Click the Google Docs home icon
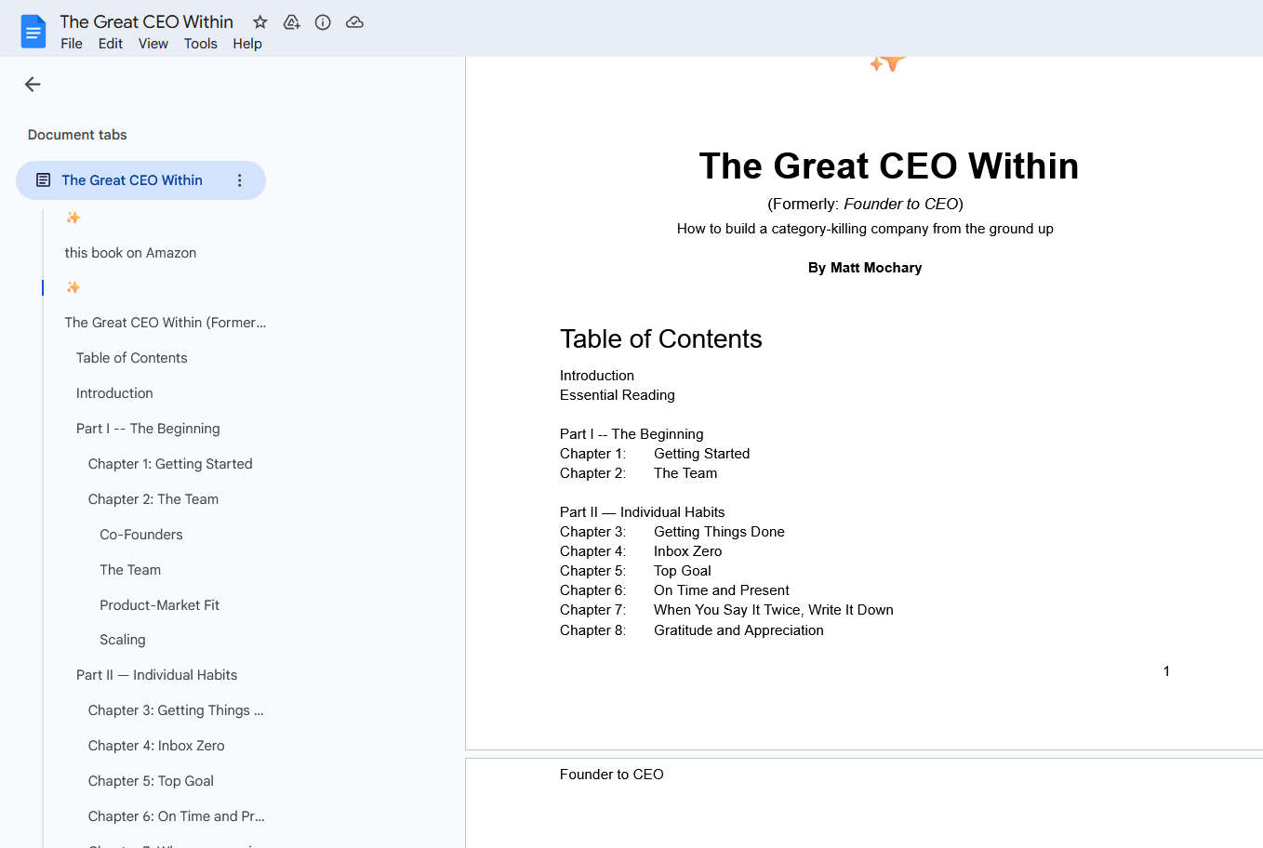The width and height of the screenshot is (1263, 848). click(33, 32)
